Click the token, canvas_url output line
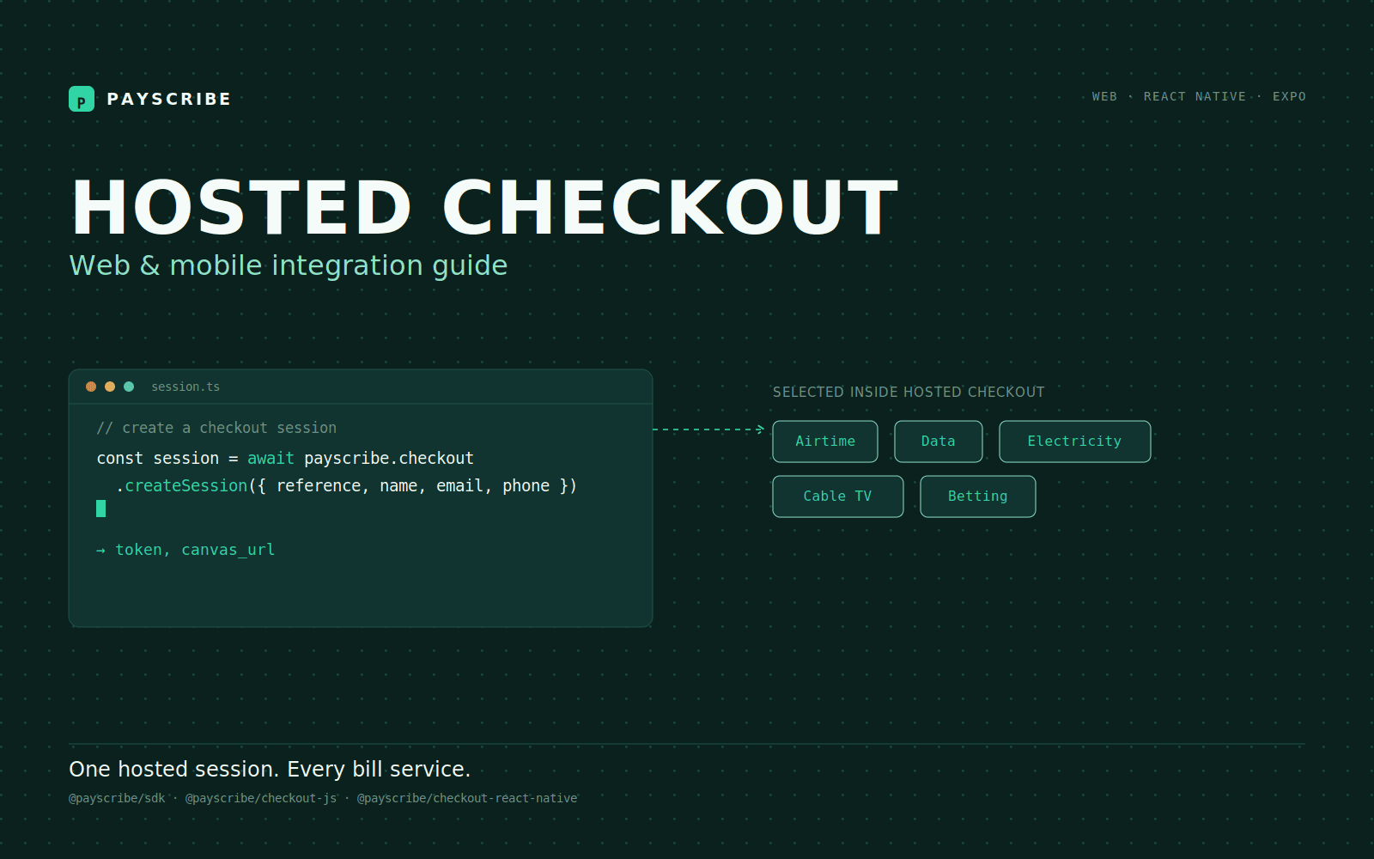Image resolution: width=1374 pixels, height=859 pixels. (x=185, y=550)
